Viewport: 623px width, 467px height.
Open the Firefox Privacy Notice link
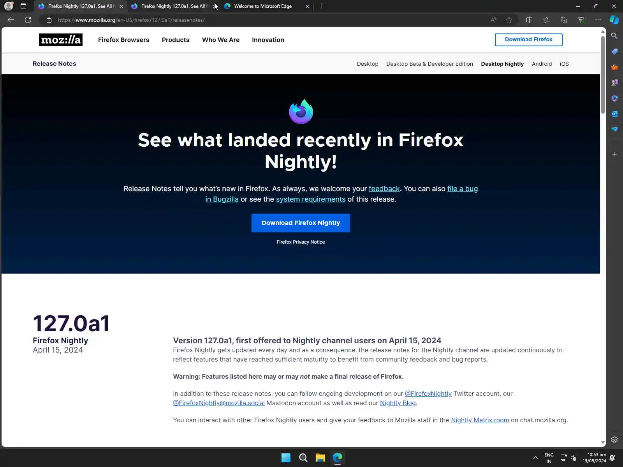[301, 242]
